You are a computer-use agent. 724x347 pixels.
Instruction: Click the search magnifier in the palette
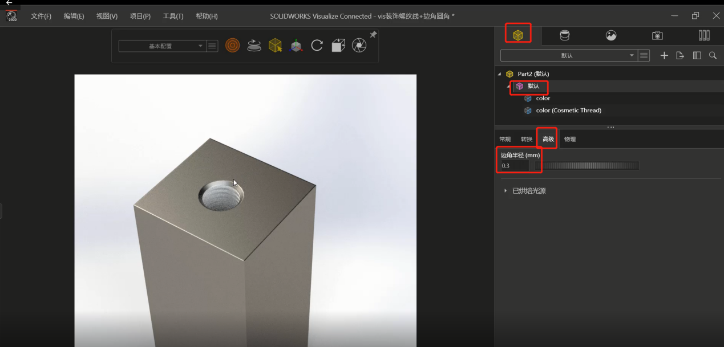click(x=713, y=55)
